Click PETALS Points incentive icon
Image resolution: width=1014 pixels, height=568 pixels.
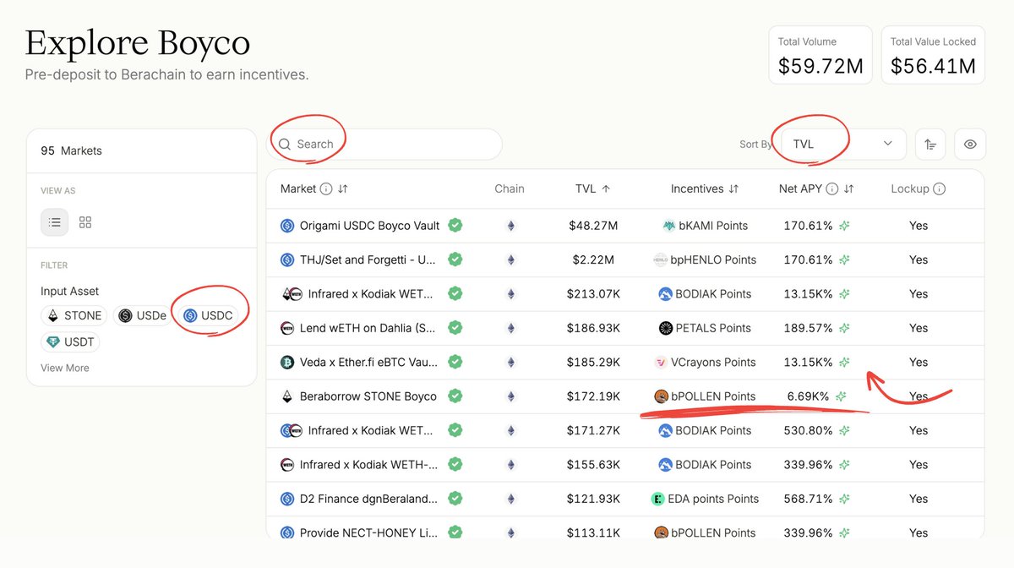tap(666, 328)
